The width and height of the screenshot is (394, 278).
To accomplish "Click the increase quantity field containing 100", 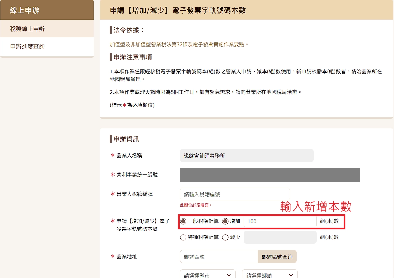I will pyautogui.click(x=280, y=221).
